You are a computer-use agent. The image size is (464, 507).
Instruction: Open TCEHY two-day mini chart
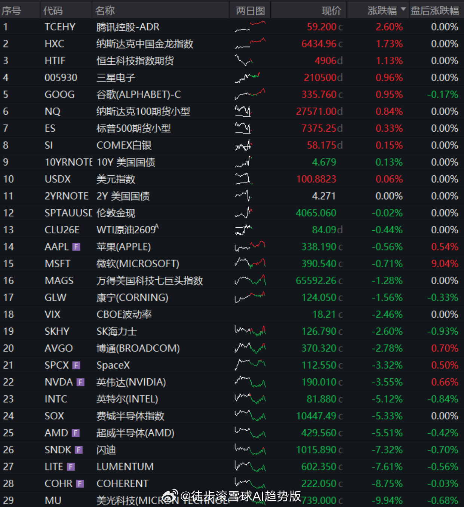tap(250, 27)
